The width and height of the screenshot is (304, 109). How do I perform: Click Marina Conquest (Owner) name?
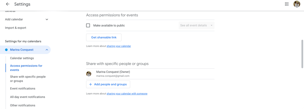click(113, 72)
